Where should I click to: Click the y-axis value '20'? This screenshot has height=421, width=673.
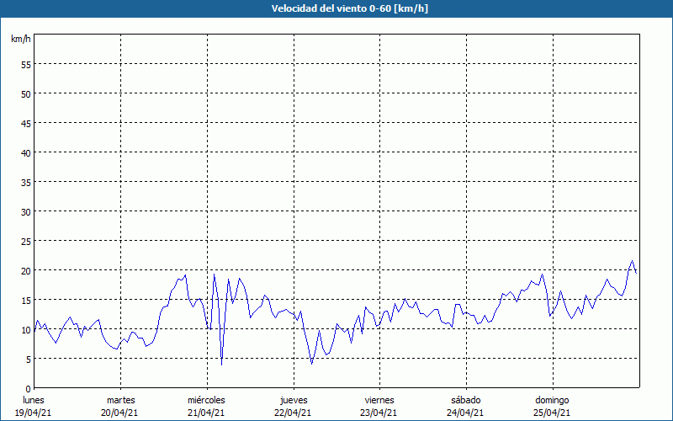(x=26, y=271)
